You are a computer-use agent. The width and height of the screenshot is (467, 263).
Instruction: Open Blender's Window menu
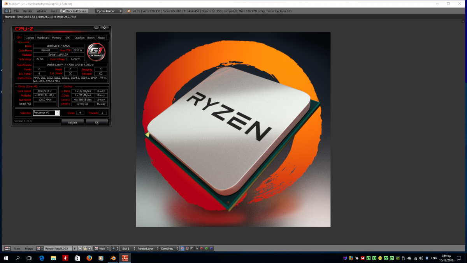click(41, 11)
